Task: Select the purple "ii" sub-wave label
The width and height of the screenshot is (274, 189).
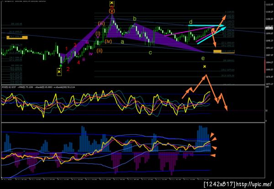Action: point(84,59)
